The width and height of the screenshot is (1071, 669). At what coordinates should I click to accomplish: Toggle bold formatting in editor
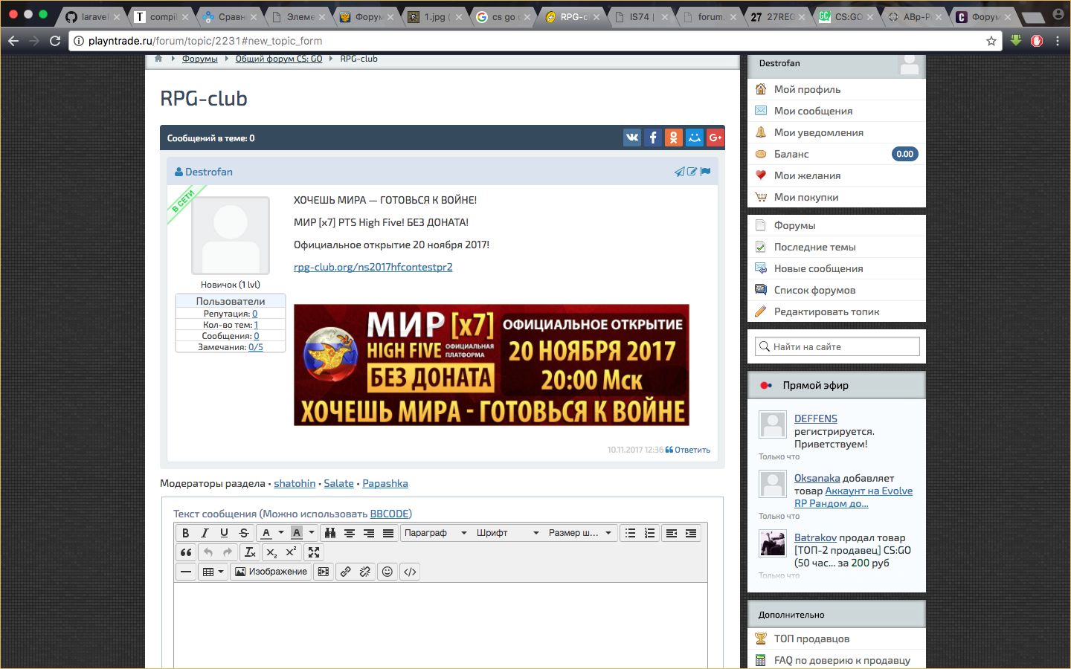click(x=185, y=533)
